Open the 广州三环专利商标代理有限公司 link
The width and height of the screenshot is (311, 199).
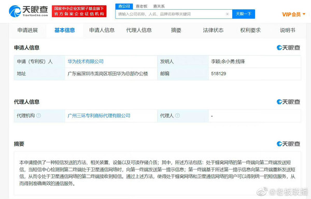coord(99,115)
